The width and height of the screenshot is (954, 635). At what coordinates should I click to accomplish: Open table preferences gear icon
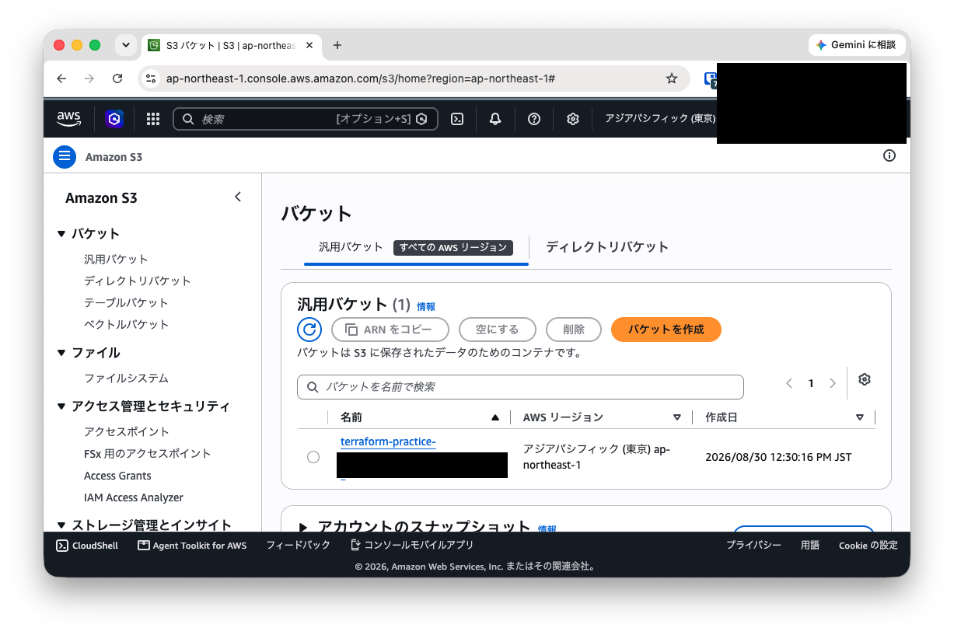click(x=865, y=379)
